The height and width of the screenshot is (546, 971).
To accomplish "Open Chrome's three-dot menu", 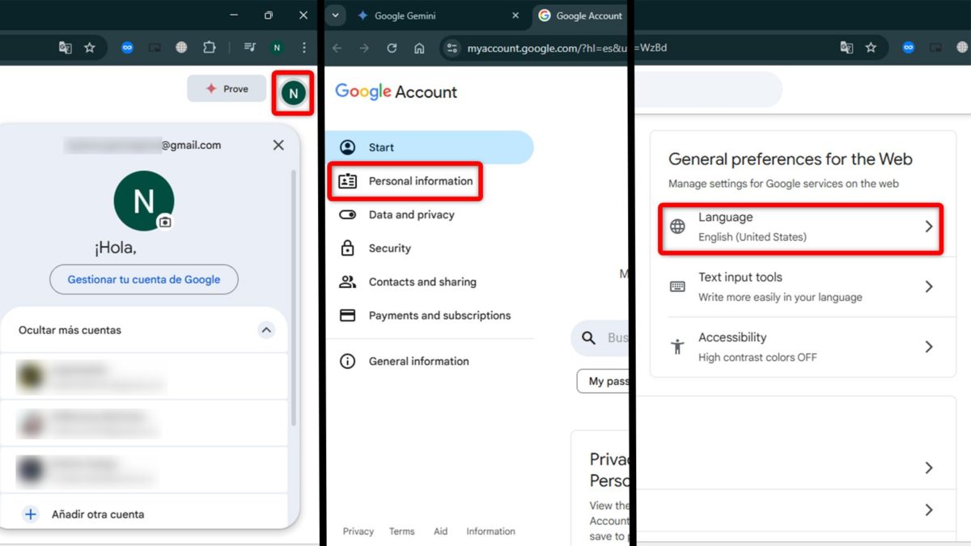I will pos(304,48).
